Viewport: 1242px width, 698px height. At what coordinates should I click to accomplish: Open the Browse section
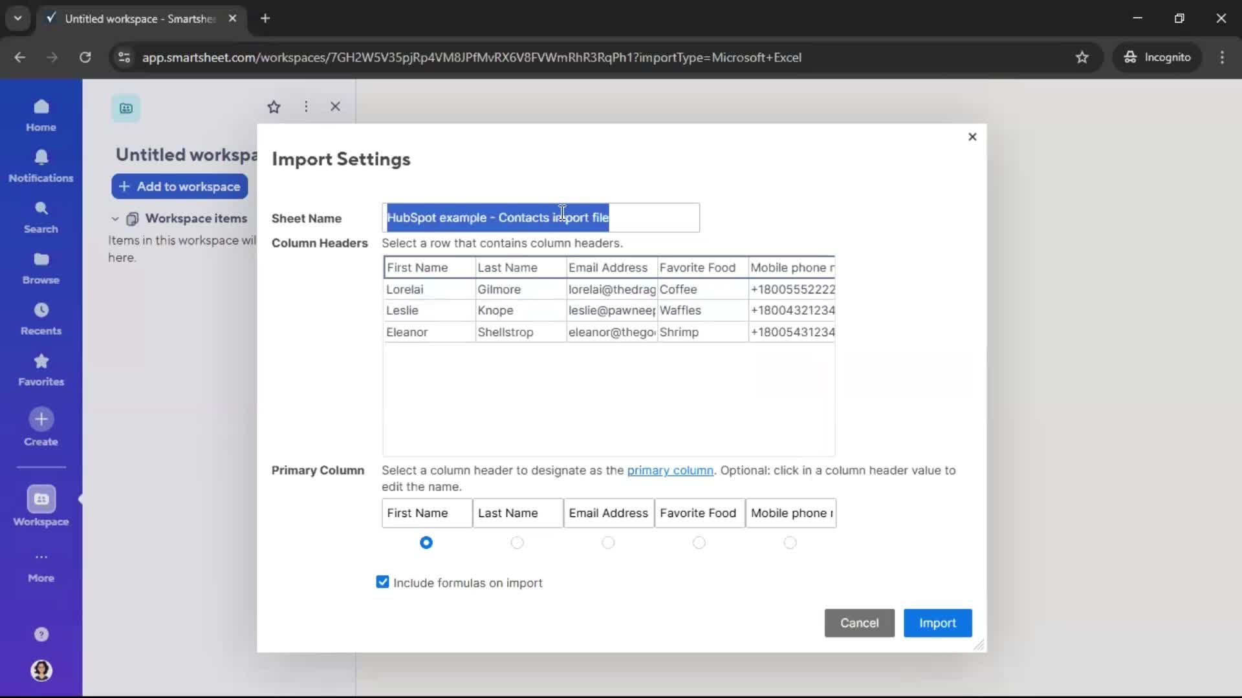[x=41, y=268]
